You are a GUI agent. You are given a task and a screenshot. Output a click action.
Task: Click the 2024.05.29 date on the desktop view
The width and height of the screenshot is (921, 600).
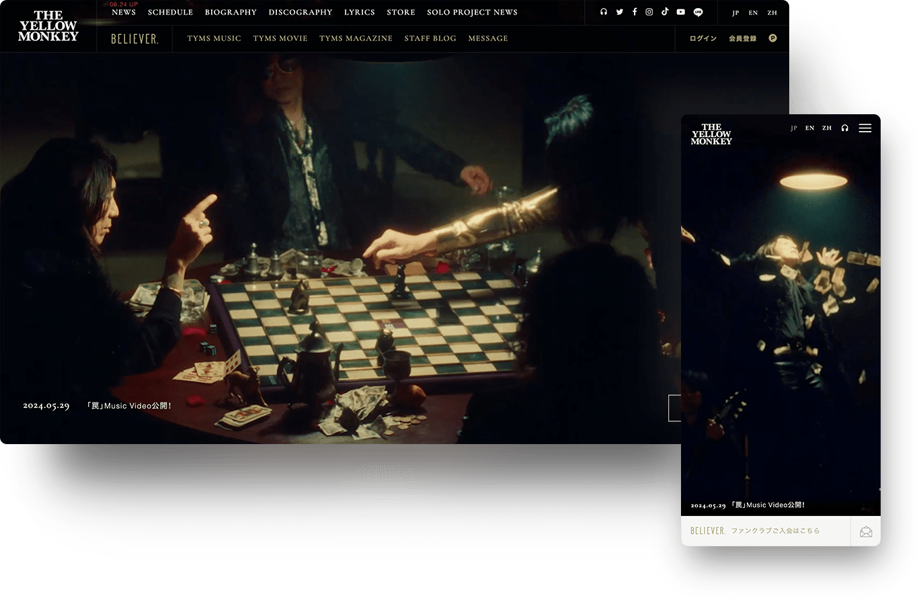click(x=46, y=406)
